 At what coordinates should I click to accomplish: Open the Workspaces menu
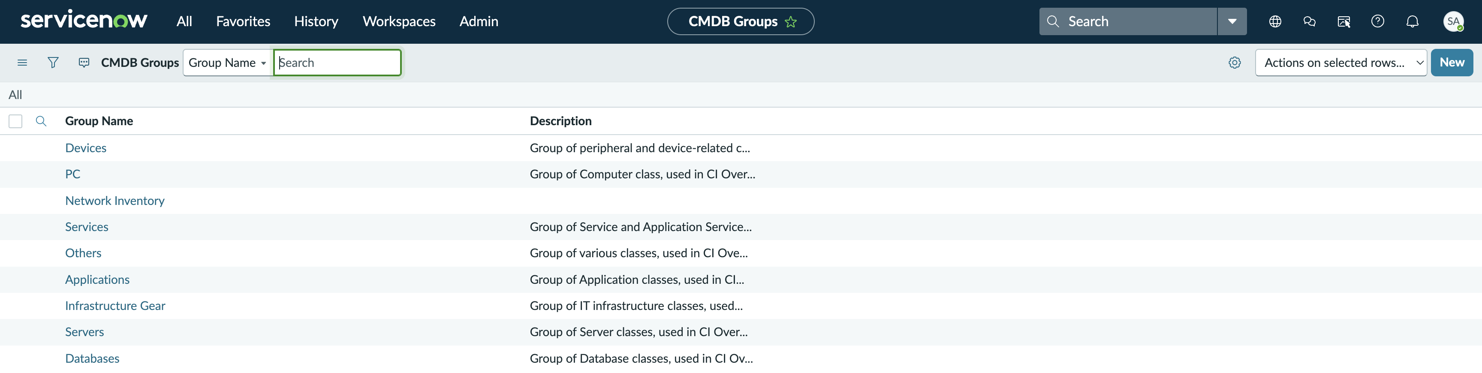(x=399, y=21)
